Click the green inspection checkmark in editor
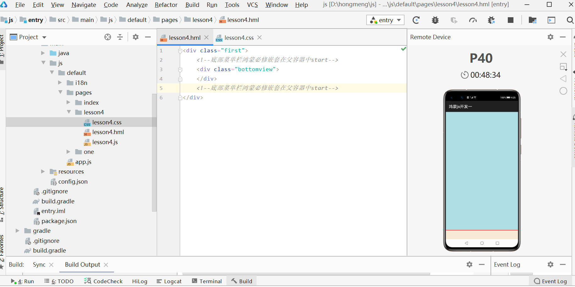The height and width of the screenshot is (287, 575). [404, 49]
